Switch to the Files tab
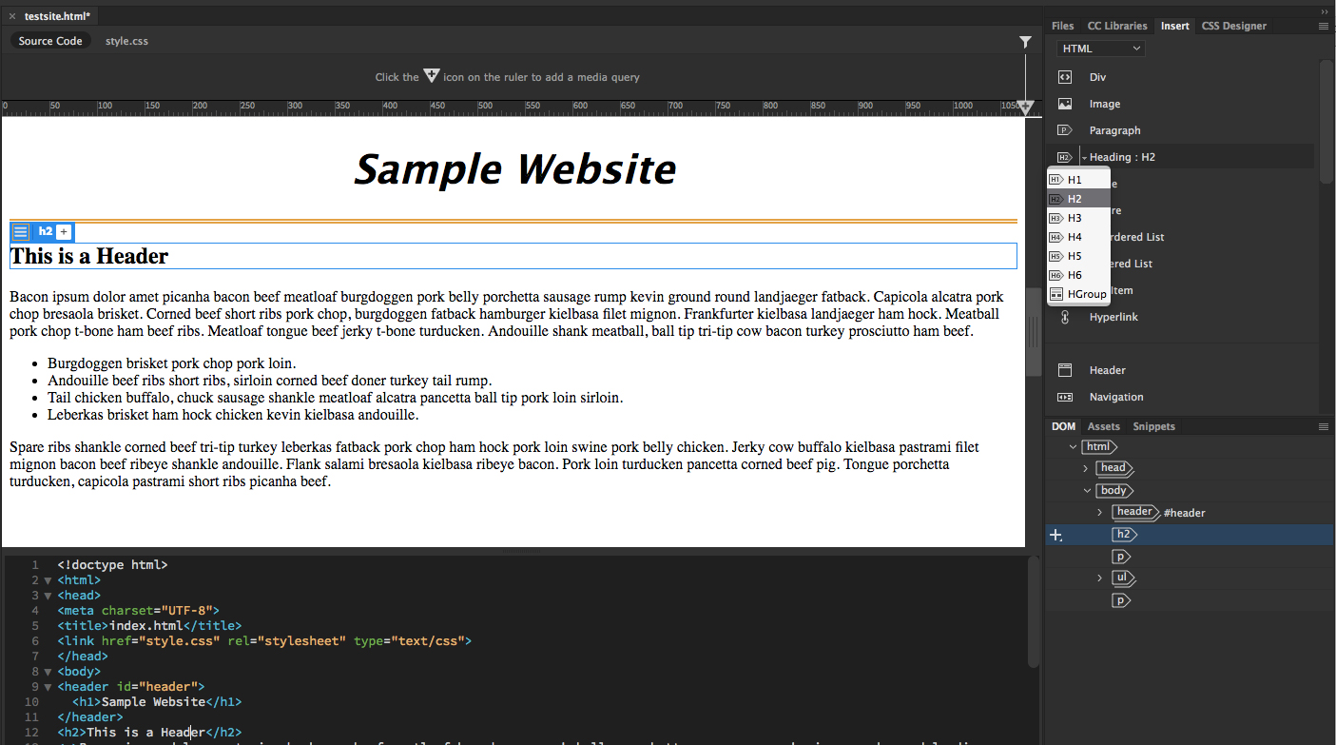Viewport: 1336px width, 745px height. coord(1062,26)
